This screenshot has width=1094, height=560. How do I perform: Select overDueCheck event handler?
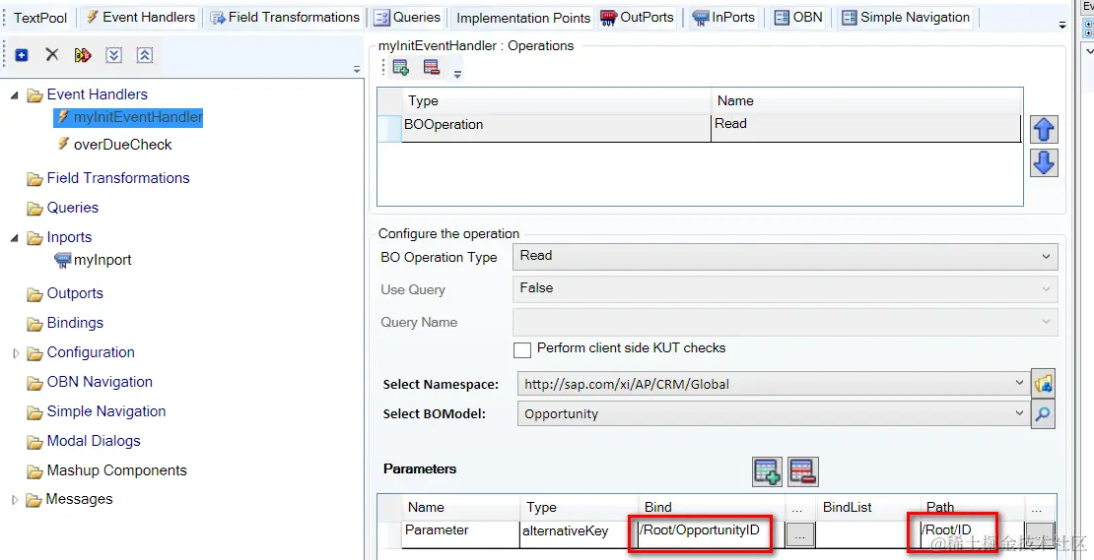point(114,144)
